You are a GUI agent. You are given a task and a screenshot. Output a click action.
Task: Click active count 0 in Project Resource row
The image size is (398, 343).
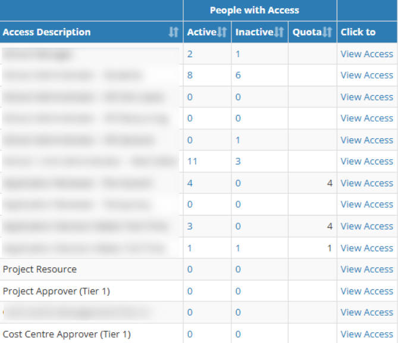tap(190, 269)
